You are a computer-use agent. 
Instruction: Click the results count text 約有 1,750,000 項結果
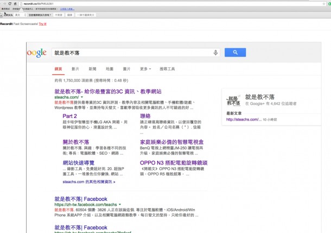(x=91, y=80)
